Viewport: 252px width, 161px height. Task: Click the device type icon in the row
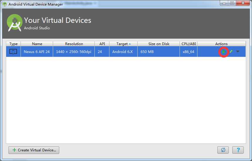pyautogui.click(x=13, y=52)
